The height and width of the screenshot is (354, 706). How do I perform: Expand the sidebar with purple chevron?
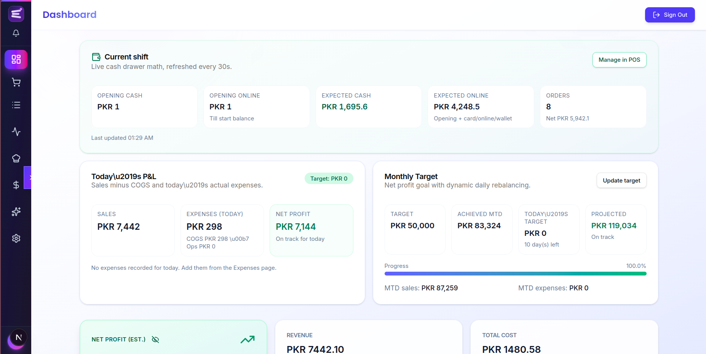click(28, 178)
